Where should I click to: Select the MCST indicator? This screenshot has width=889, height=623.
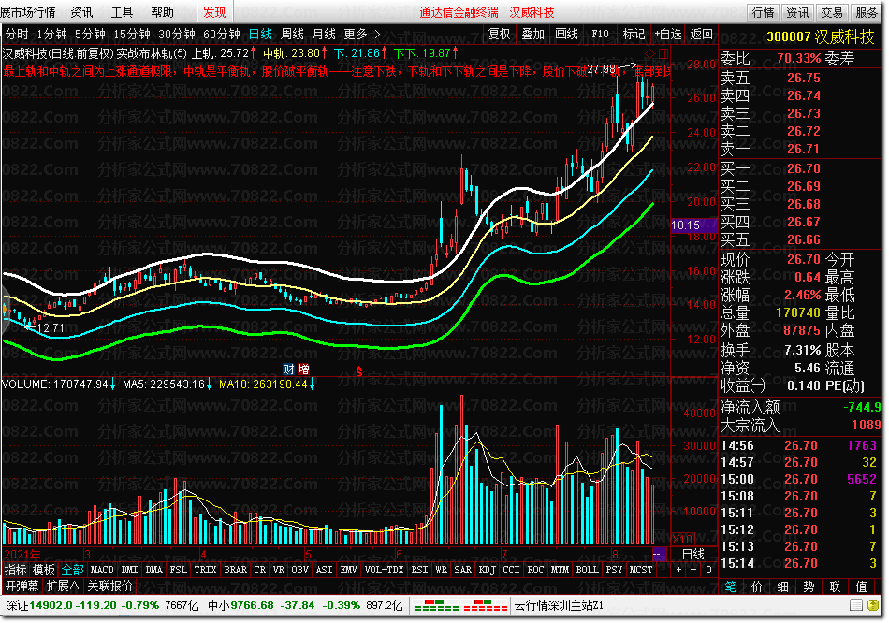641,570
